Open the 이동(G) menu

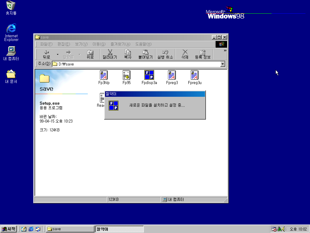[x=99, y=44]
